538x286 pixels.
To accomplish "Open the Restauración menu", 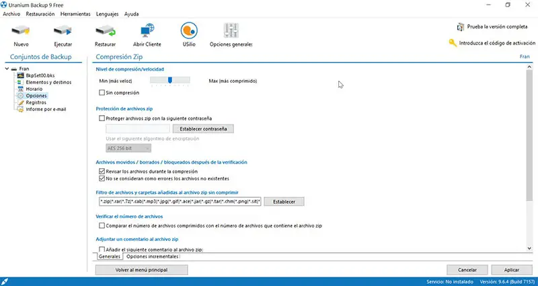I will [40, 14].
